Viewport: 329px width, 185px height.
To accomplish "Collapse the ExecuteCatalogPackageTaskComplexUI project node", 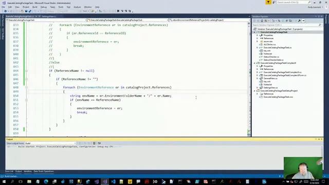I will point(255,63).
